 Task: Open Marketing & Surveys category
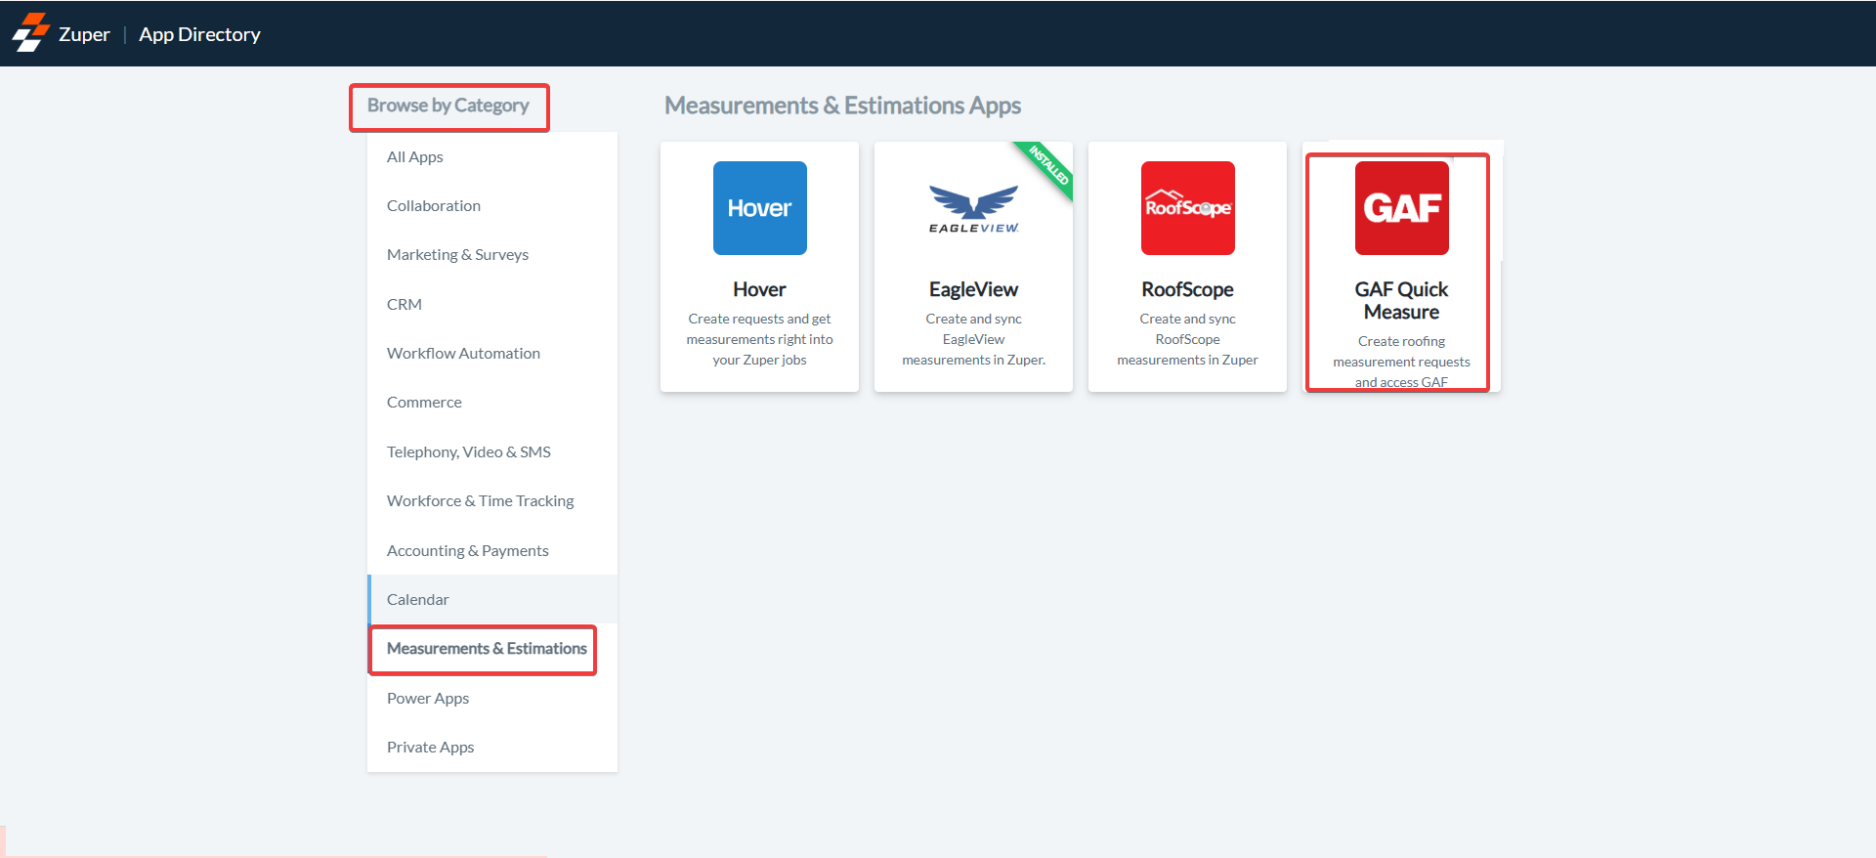[x=492, y=254]
